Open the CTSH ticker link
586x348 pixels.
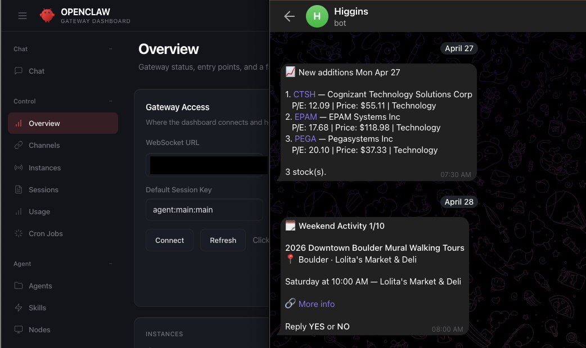pyautogui.click(x=304, y=94)
